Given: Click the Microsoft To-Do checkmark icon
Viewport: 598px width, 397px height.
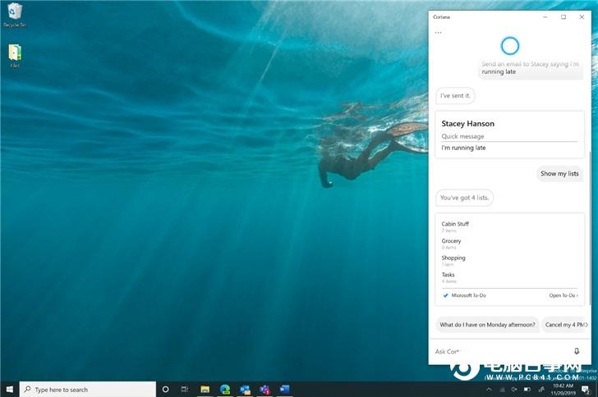Looking at the screenshot, I should click(445, 295).
